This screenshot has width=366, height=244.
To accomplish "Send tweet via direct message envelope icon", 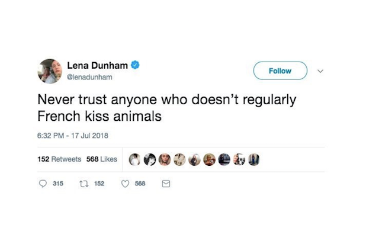I will click(x=166, y=184).
